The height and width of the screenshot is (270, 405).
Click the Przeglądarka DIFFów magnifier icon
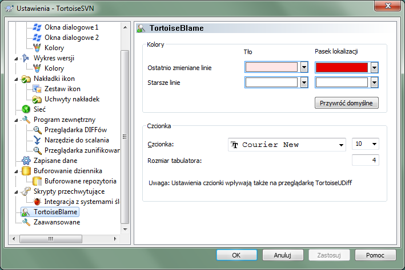(37, 130)
